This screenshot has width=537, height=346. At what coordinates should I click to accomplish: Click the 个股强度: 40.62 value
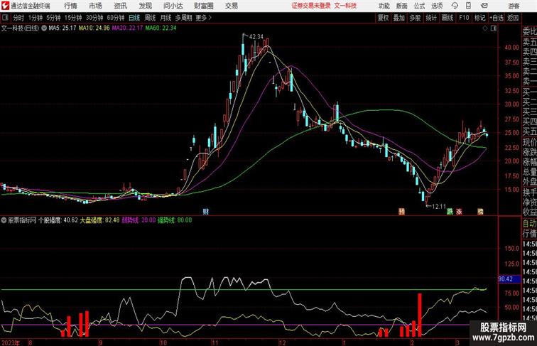(x=58, y=220)
